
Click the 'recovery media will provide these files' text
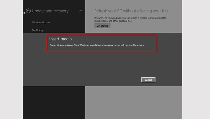124,45
